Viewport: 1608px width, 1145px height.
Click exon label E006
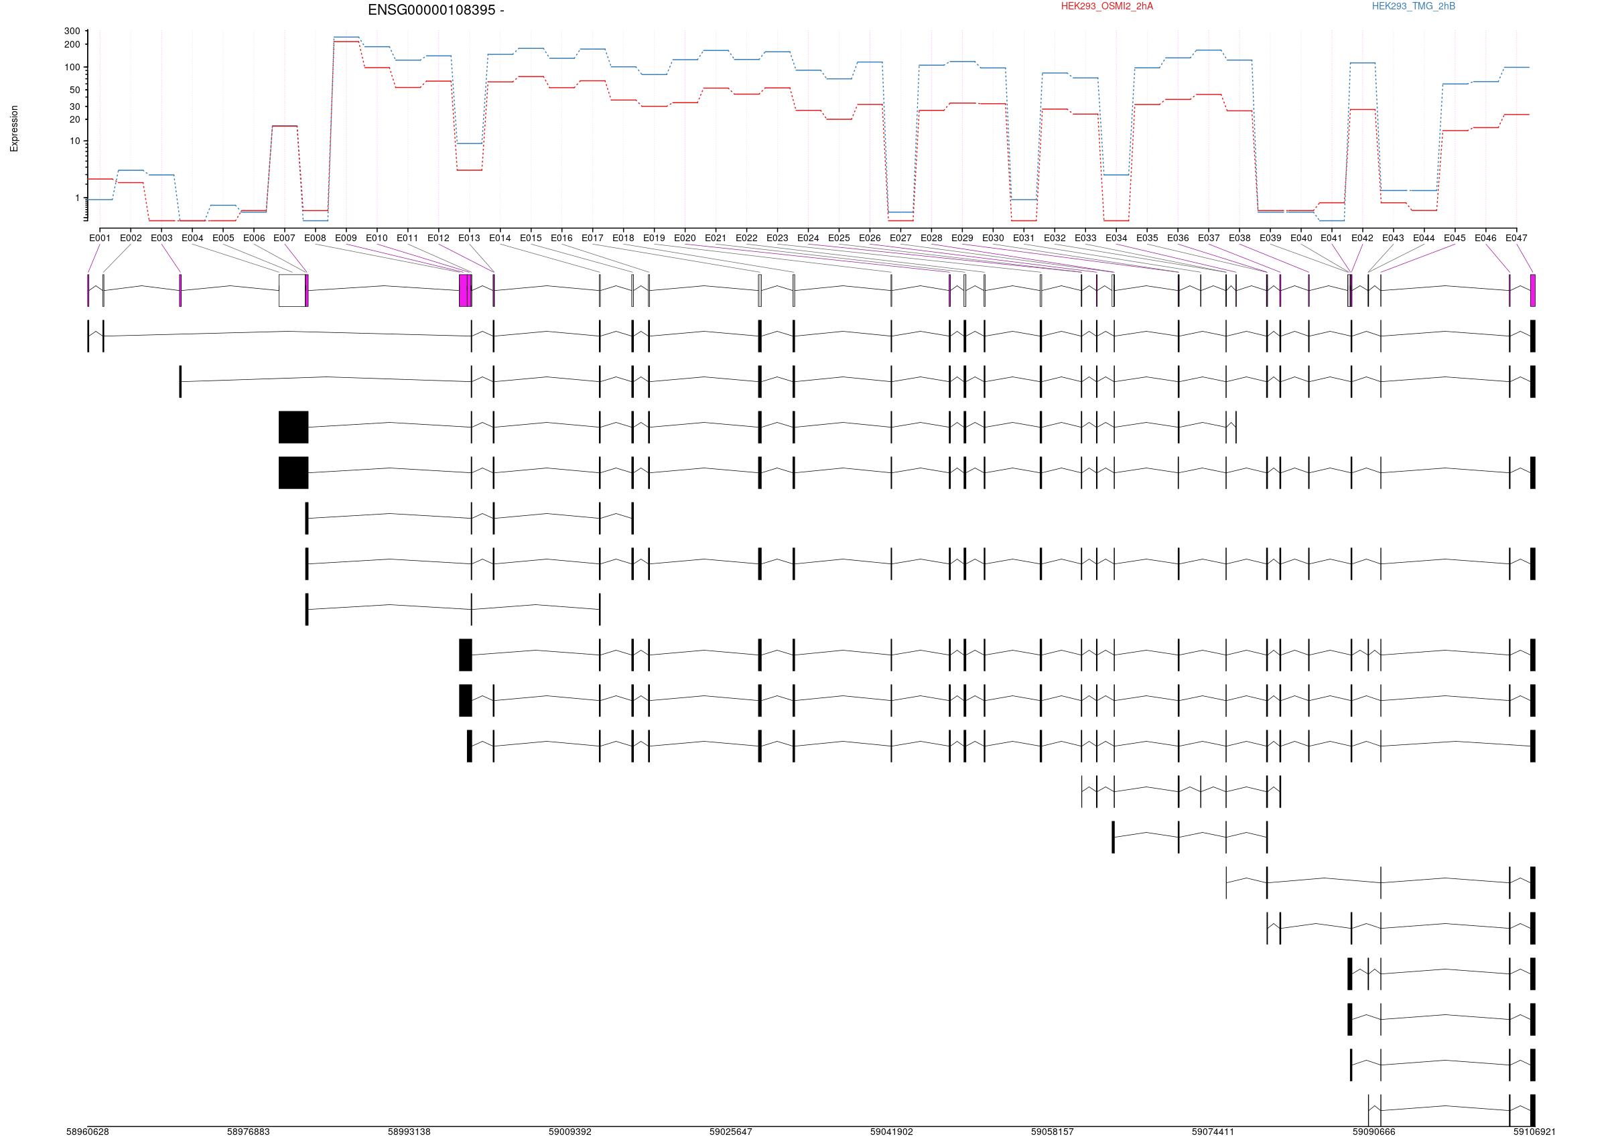point(254,239)
